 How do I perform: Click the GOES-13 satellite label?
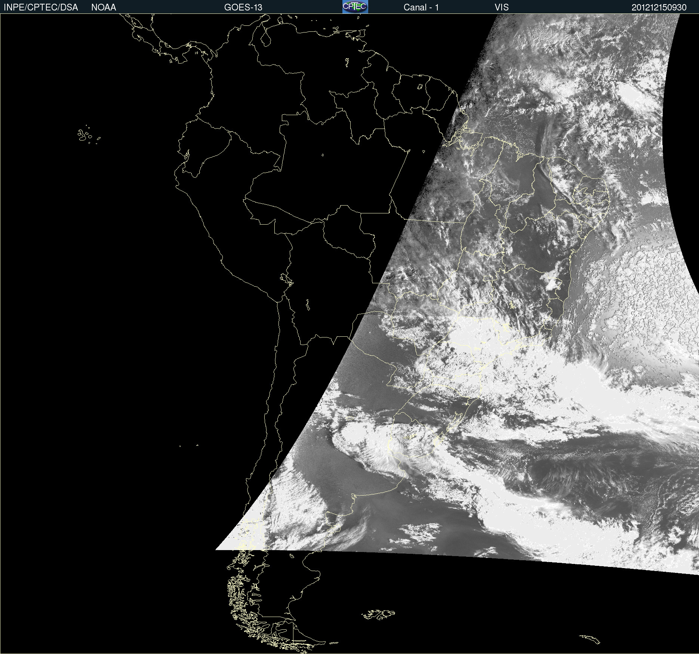(243, 7)
